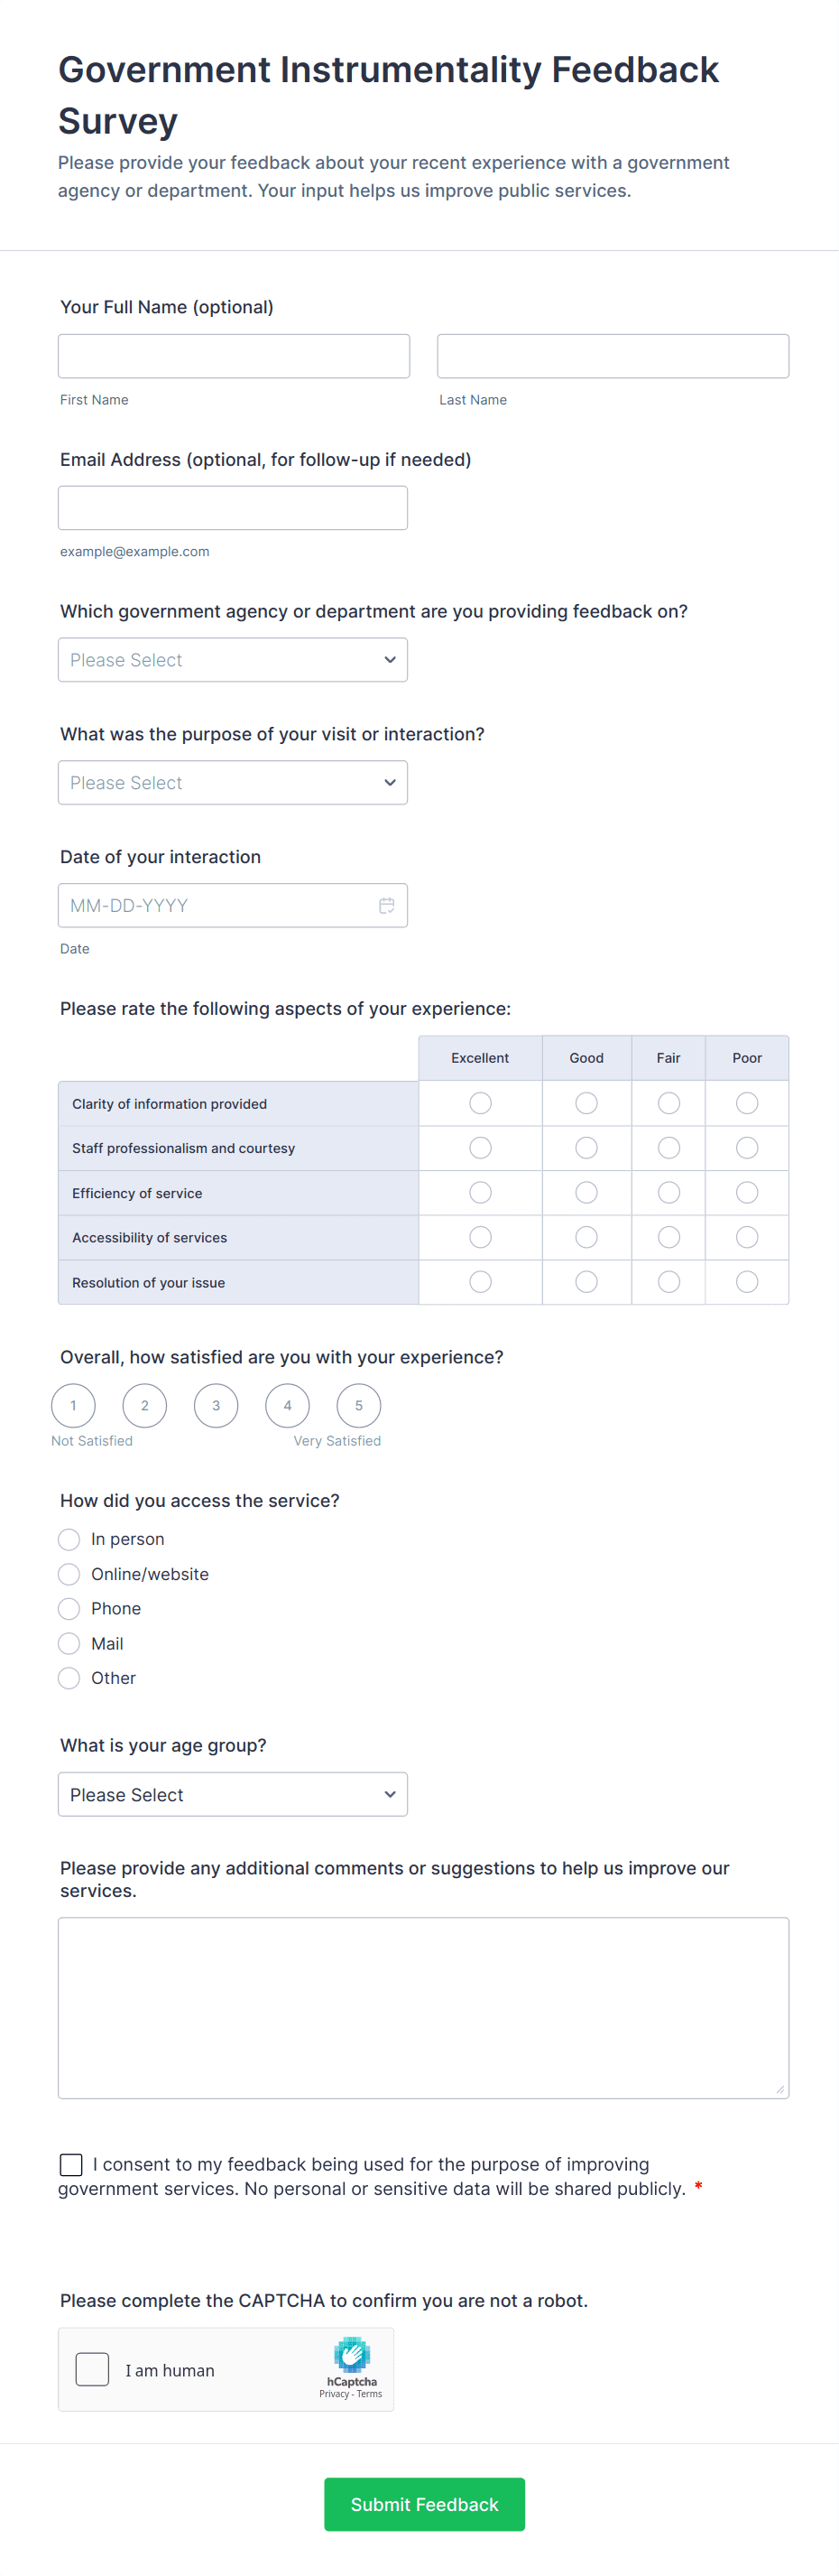Open the visit purpose dropdown
This screenshot has width=839, height=2576.
click(233, 783)
